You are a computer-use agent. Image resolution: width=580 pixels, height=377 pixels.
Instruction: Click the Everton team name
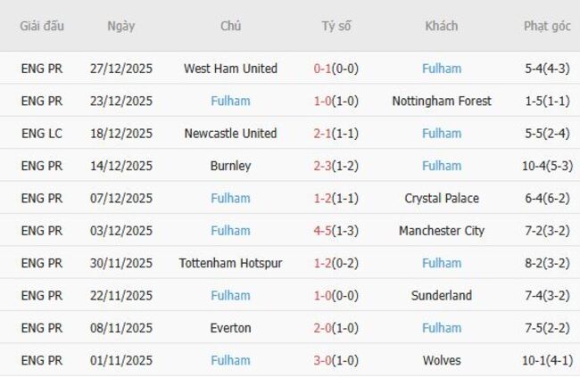pos(230,328)
